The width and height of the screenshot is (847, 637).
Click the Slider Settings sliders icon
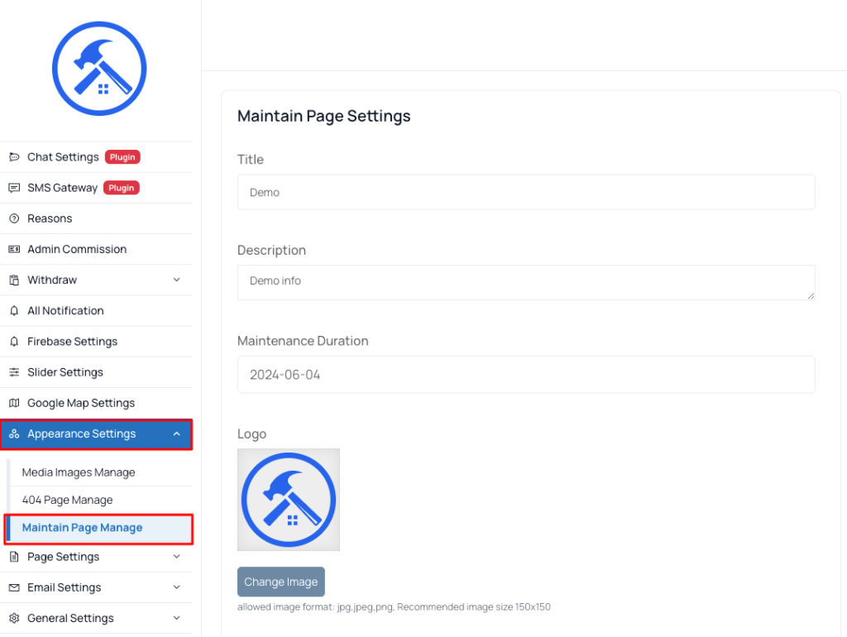[x=14, y=372]
